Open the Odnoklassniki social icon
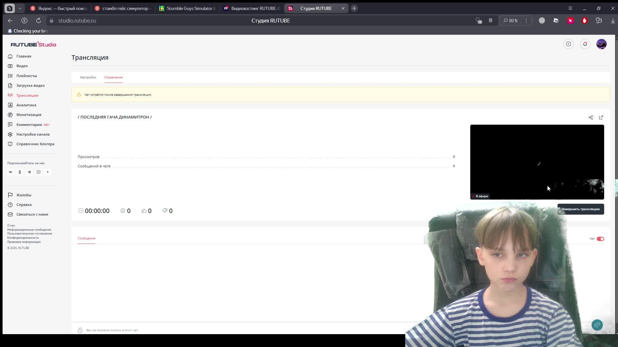 20,172
